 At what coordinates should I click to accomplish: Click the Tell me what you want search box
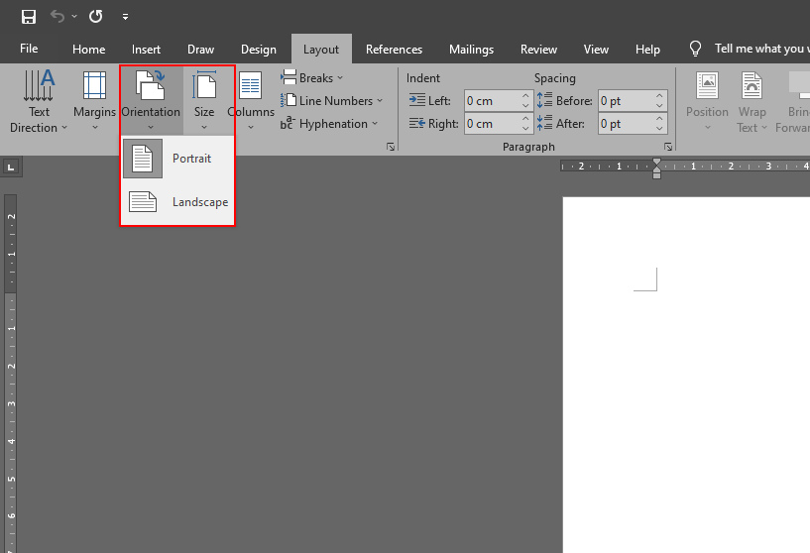pos(762,49)
